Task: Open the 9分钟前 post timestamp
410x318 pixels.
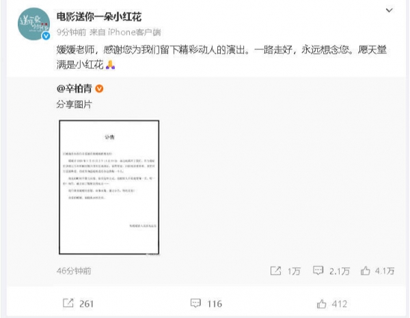Action: [71, 32]
